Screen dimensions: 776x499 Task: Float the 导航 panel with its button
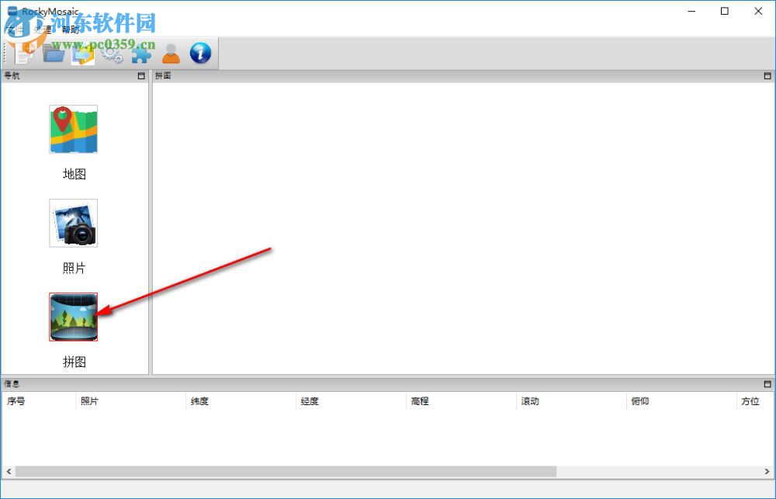[x=141, y=76]
